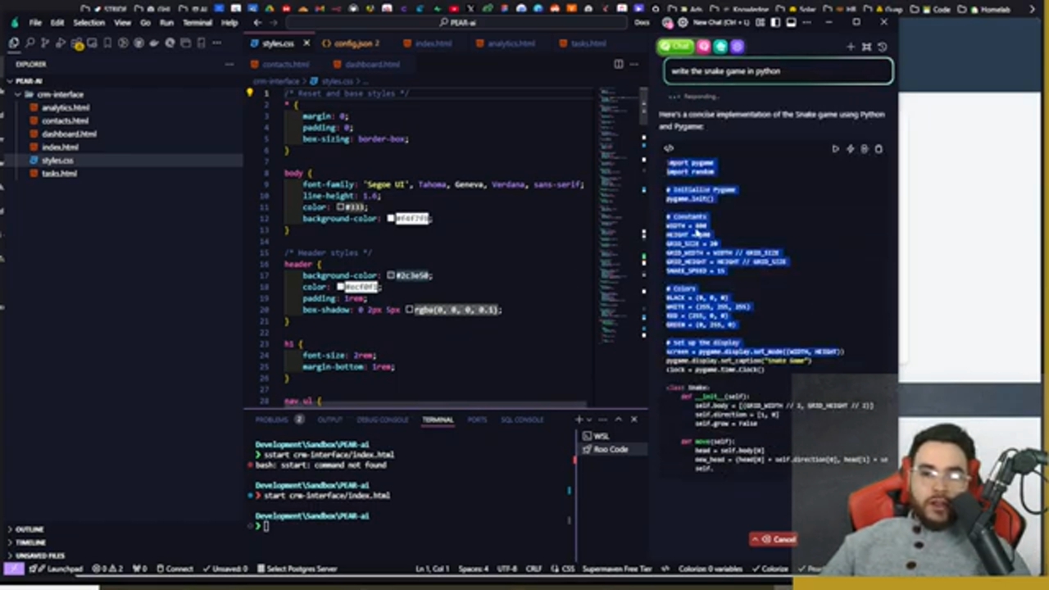Click the green Chat mode button
Screen dimensions: 1049x590
676,47
